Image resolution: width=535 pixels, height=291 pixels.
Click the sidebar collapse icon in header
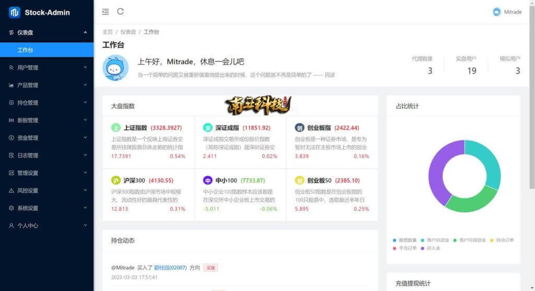106,11
